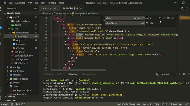The height and width of the screenshot is (106, 190).
Task: Switch to the DEBUG CONSOLE panel tab
Action: (89, 74)
